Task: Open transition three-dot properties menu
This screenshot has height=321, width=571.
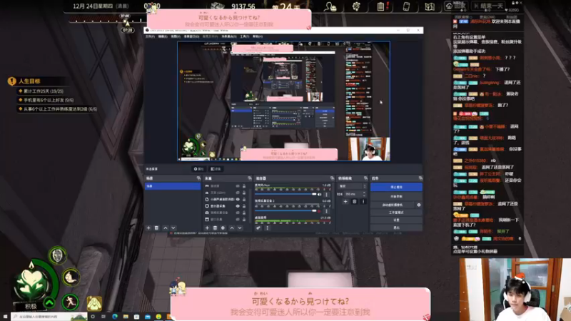Action: click(x=363, y=201)
